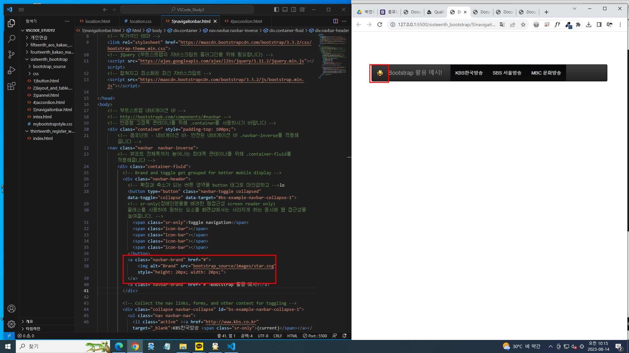The width and height of the screenshot is (629, 353).
Task: Expand the bootstrap_source folder
Action: pos(49,66)
